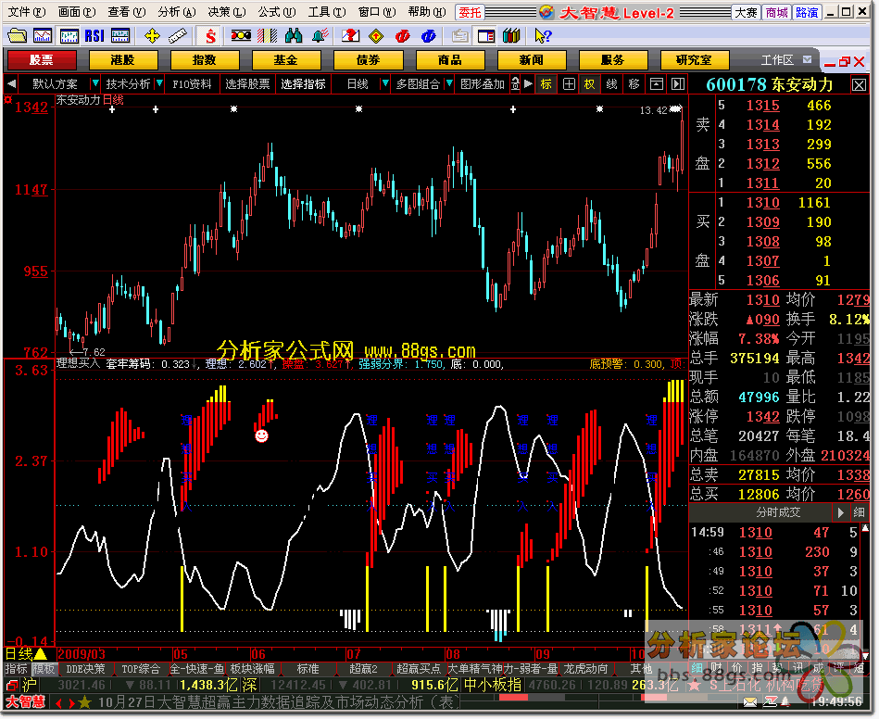Viewport: 879px width, 719px height.
Task: Open the binoculars search tool
Action: tap(294, 36)
